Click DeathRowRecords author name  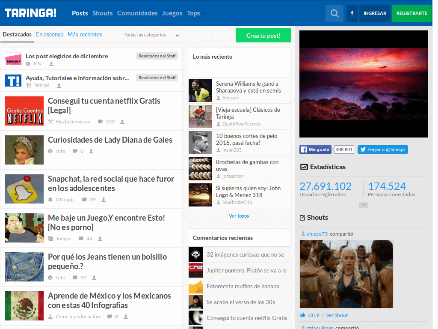pyautogui.click(x=241, y=124)
